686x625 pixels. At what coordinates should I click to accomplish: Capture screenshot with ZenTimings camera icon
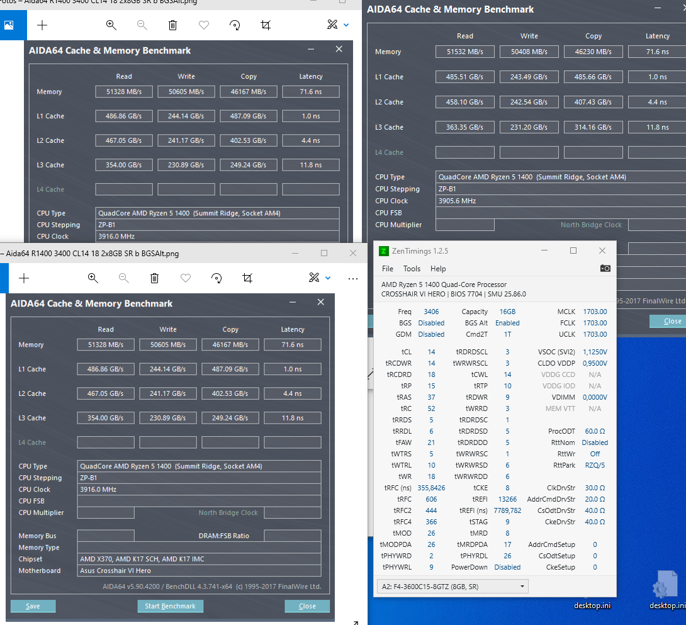click(x=605, y=268)
